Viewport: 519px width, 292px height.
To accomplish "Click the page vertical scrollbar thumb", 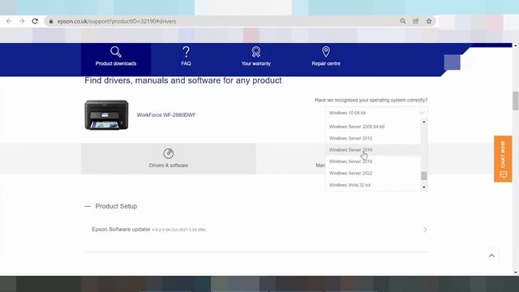I will pos(516,101).
